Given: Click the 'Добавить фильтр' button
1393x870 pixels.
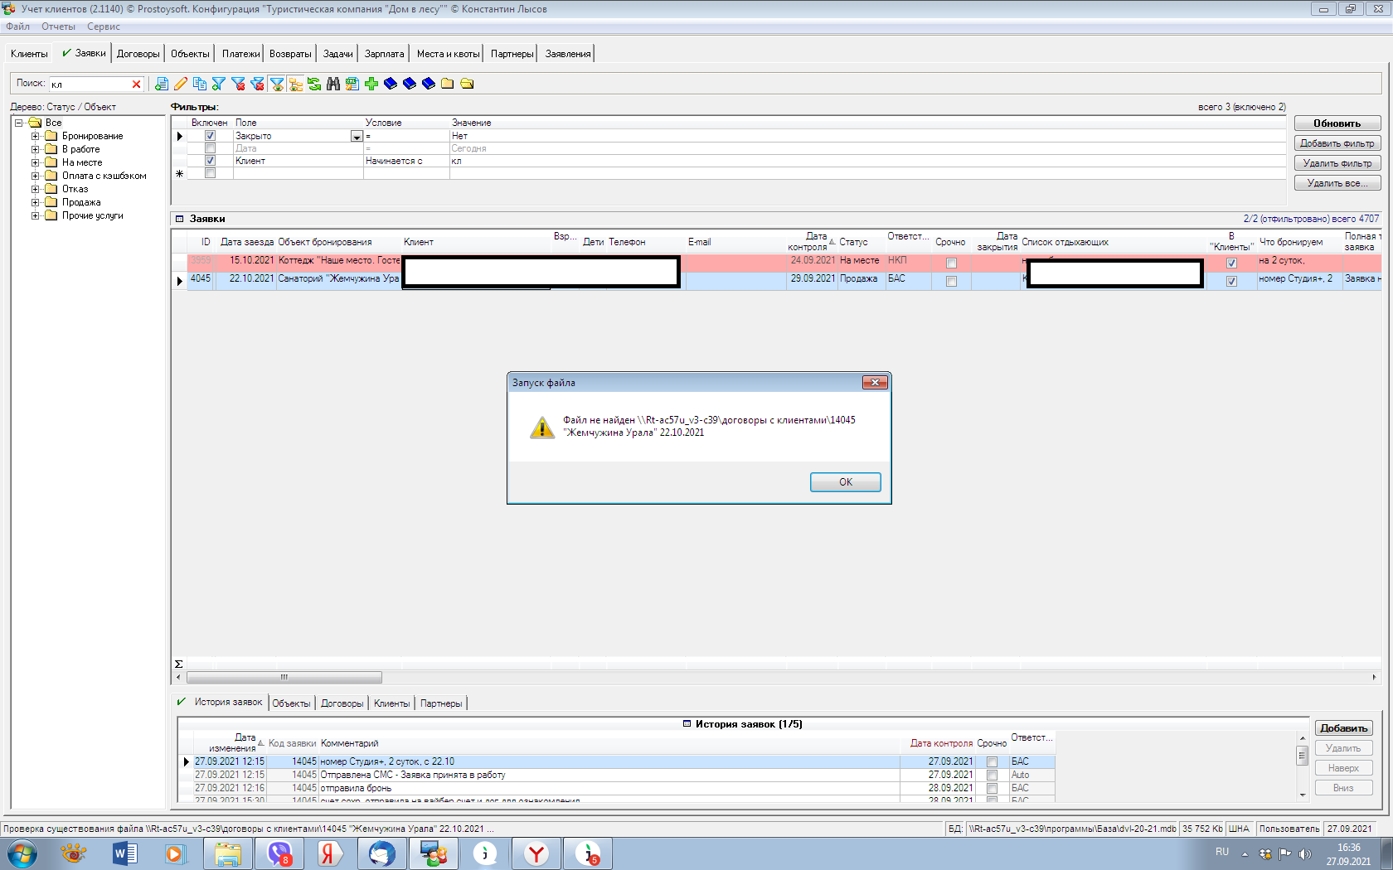Looking at the screenshot, I should point(1337,143).
